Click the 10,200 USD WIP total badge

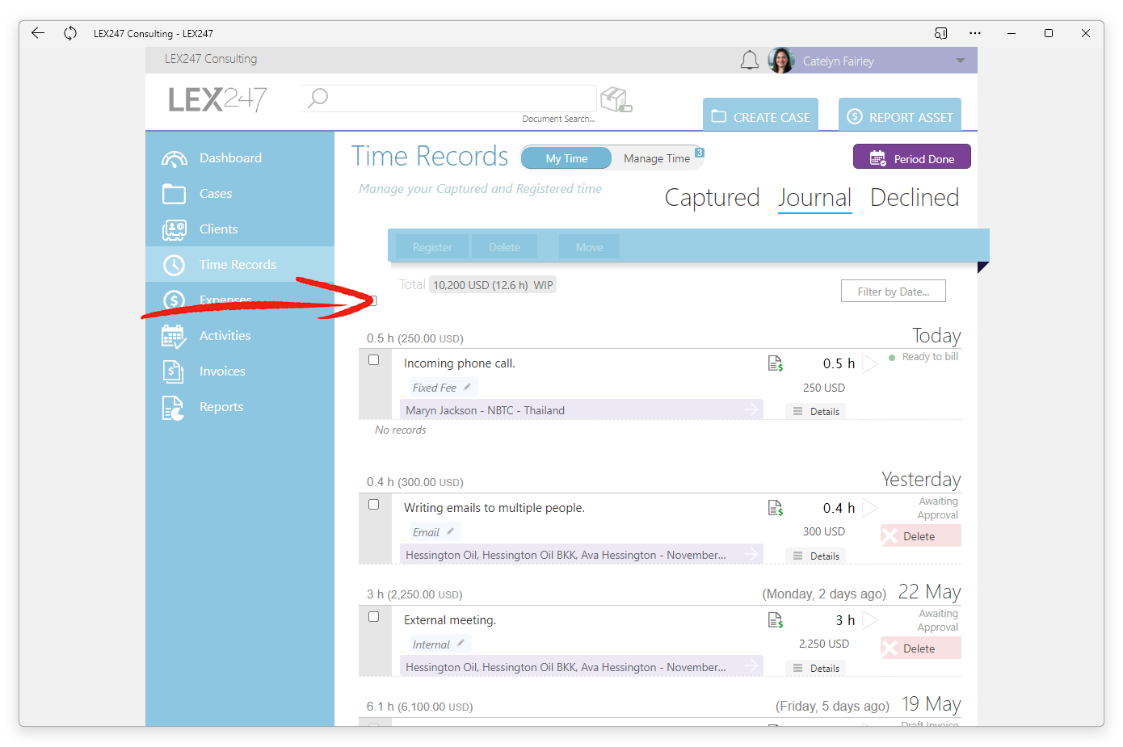(493, 285)
